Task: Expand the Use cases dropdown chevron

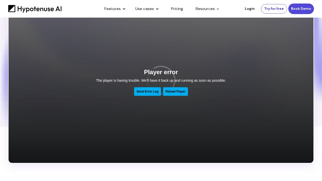Action: [157, 9]
